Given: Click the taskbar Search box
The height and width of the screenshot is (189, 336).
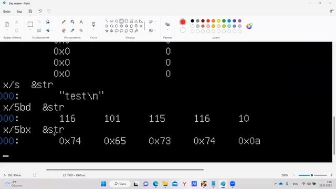Looking at the screenshot, I should pyautogui.click(x=120, y=184).
